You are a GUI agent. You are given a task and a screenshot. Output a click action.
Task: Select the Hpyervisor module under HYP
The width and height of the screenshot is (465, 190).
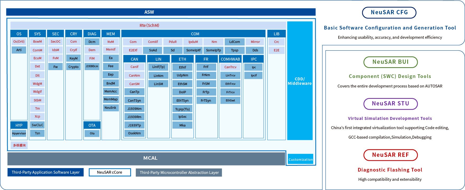[x=19, y=133]
